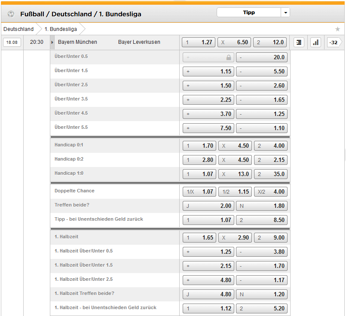
Task: Choose Über 4.5 at 3.70
Action: click(208, 114)
